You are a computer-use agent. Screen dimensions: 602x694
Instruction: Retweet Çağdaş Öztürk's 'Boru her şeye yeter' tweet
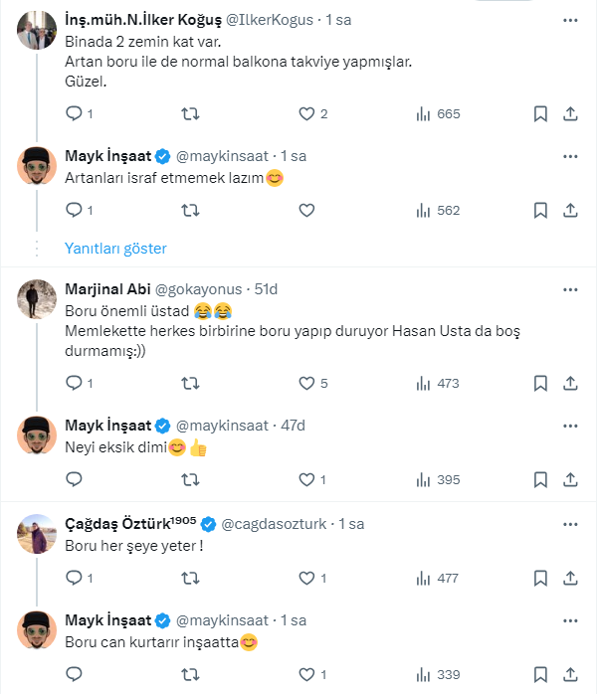(190, 578)
